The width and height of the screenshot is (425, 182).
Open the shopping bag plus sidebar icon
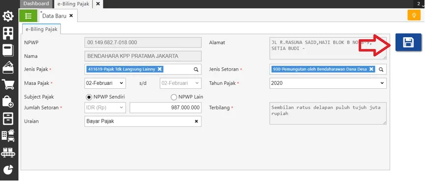(8, 102)
